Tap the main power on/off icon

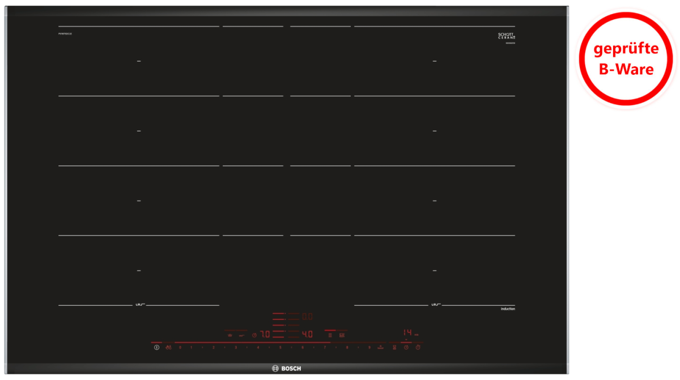point(156,347)
